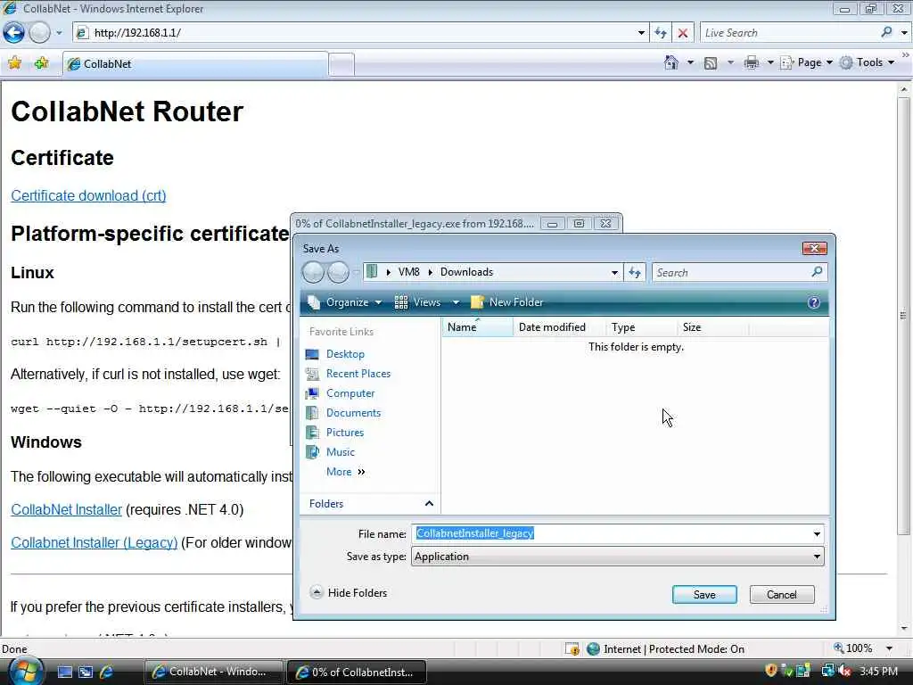Click Hide Folders toggle
This screenshot has width=913, height=685.
click(x=349, y=593)
